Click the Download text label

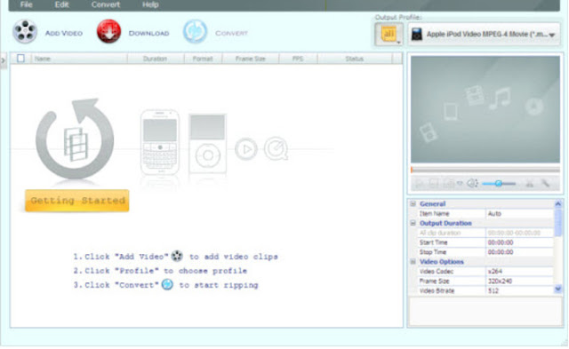pos(148,33)
